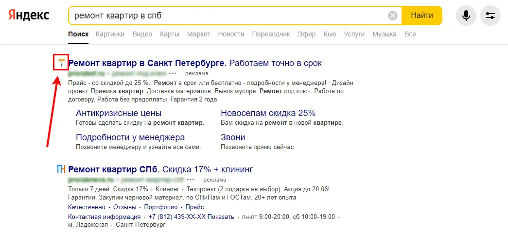The height and width of the screenshot is (234, 508).
Task: Clear the search query with X icon
Action: click(393, 16)
